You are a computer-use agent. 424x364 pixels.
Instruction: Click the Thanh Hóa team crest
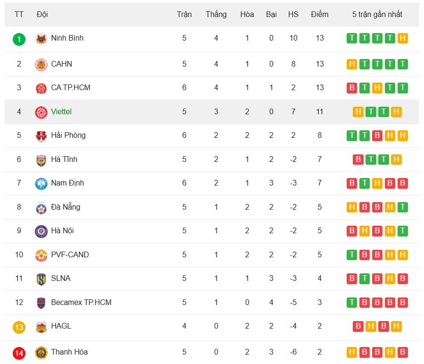tap(41, 352)
